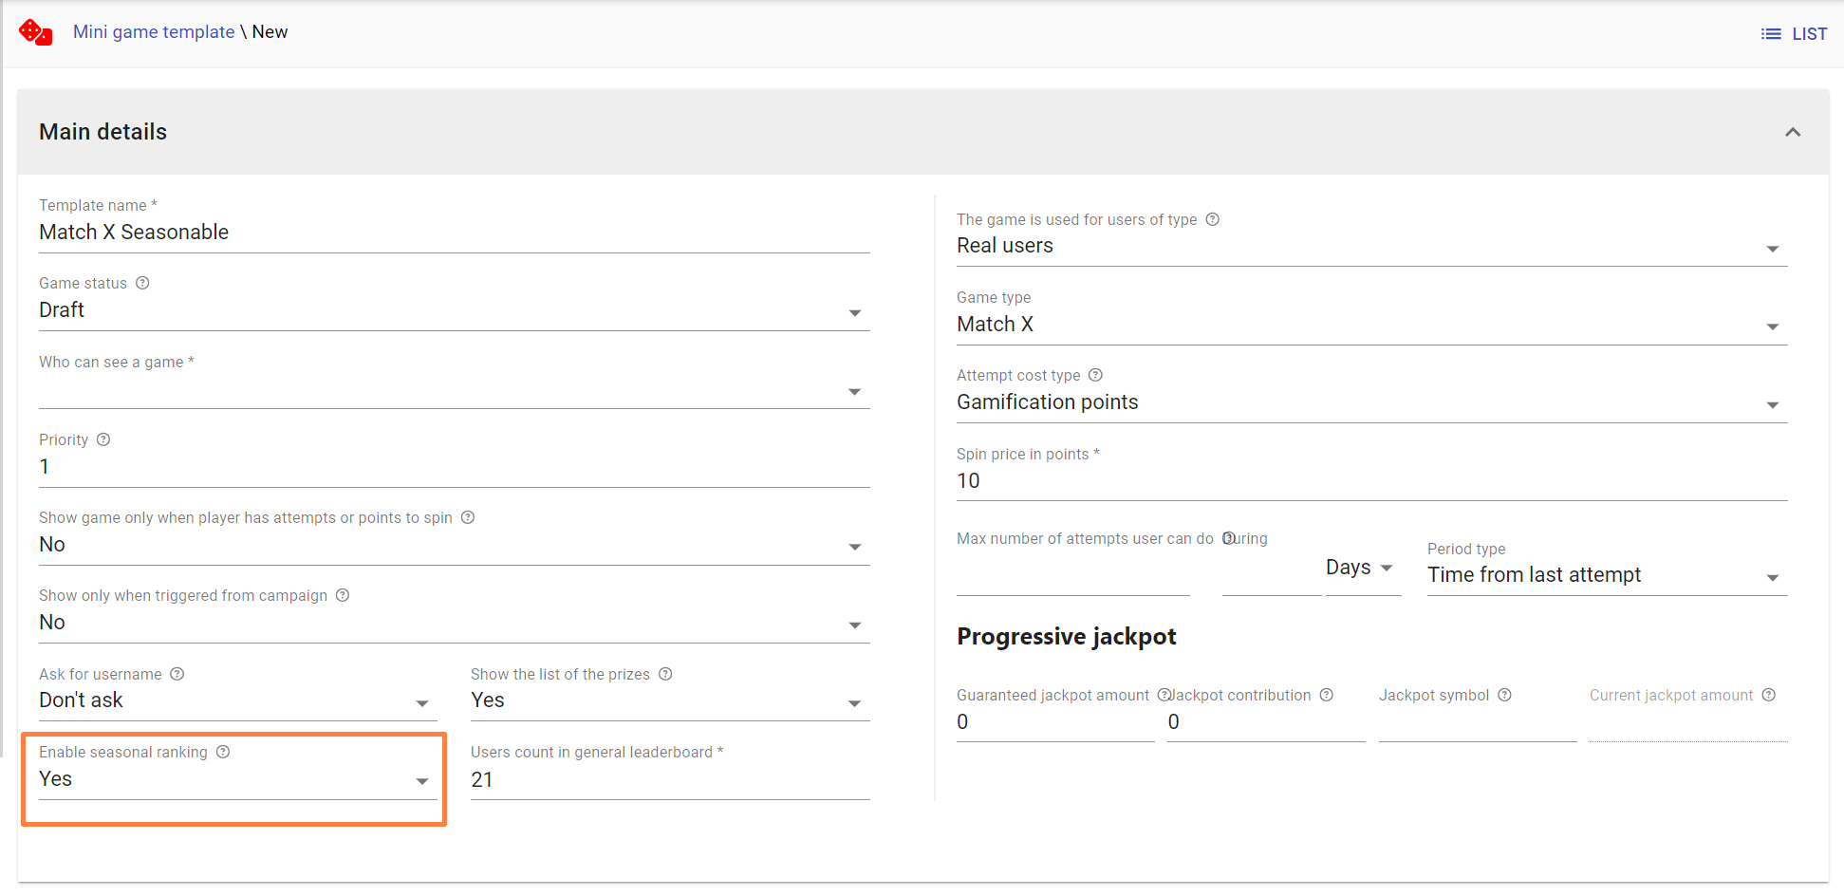
Task: Click help icon next to Attempt cost type
Action: (x=1095, y=375)
